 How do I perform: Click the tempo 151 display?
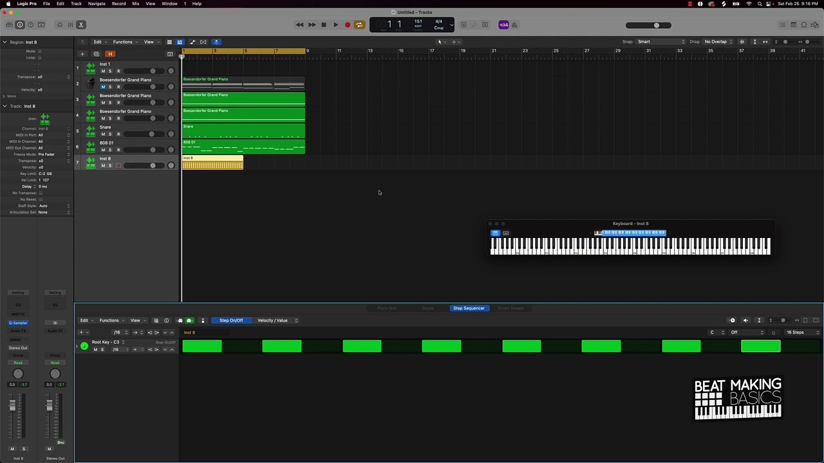(418, 22)
